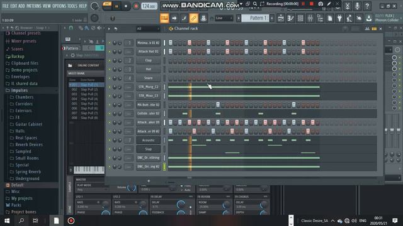Mute the Acoustic channel green LED
The image size is (403, 226).
[x=110, y=140]
